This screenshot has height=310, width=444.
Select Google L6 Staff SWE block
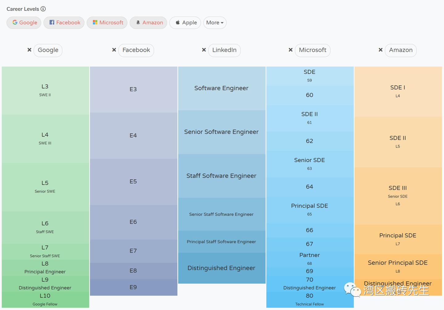pyautogui.click(x=45, y=227)
